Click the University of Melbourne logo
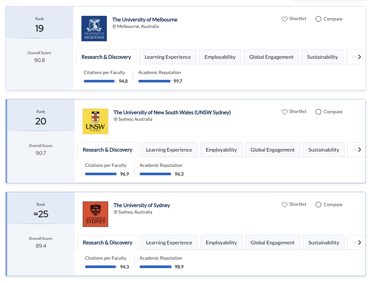The width and height of the screenshot is (372, 283). click(x=94, y=29)
